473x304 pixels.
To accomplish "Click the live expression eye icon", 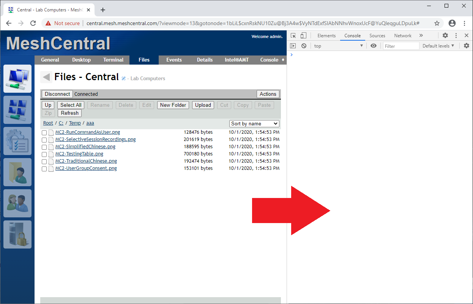I will (374, 46).
